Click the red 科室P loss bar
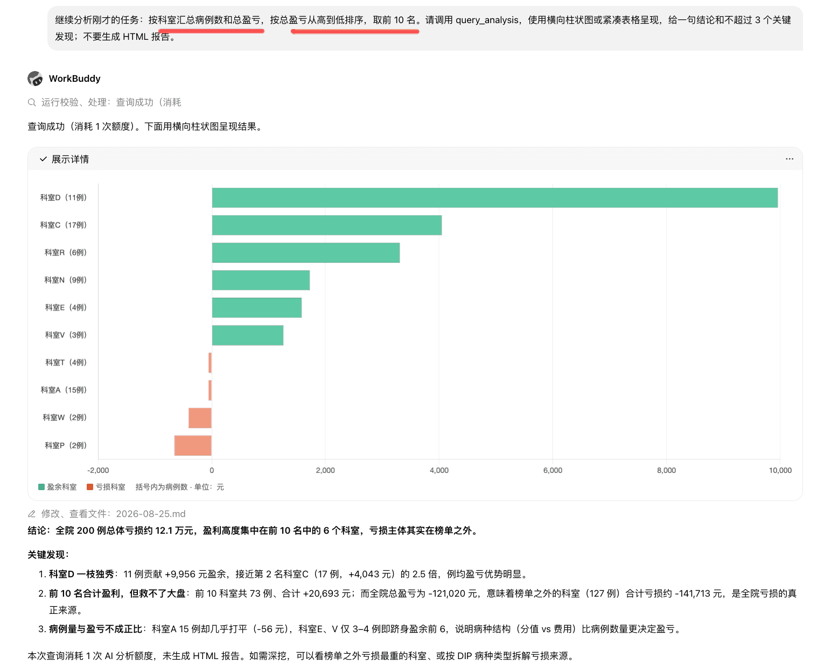The image size is (824, 665). (193, 445)
